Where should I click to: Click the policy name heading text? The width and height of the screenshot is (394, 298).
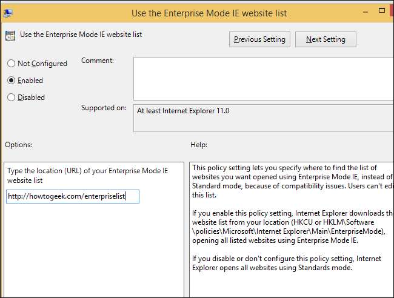81,35
